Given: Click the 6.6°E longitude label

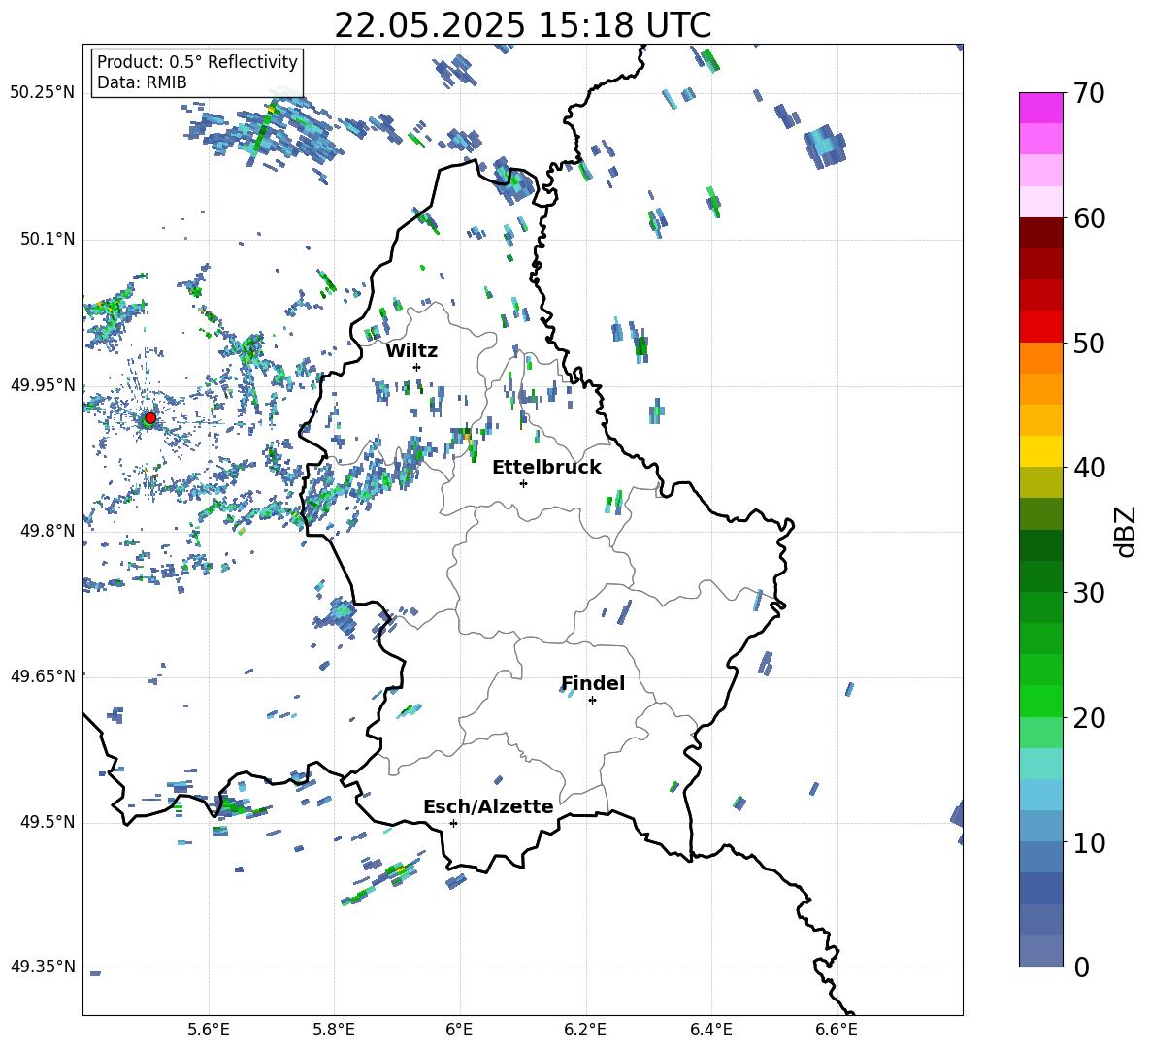Looking at the screenshot, I should (x=837, y=1030).
